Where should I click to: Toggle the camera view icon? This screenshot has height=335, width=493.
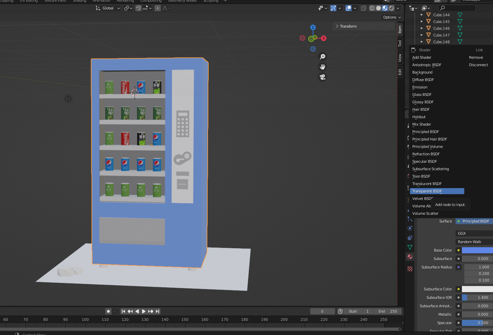coord(322,77)
